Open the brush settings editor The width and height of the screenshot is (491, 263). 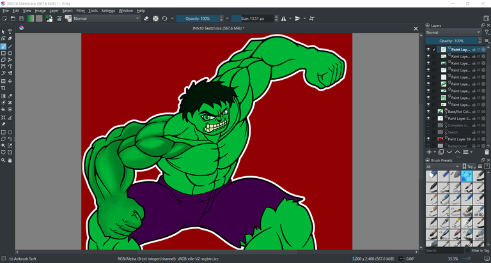(59, 19)
